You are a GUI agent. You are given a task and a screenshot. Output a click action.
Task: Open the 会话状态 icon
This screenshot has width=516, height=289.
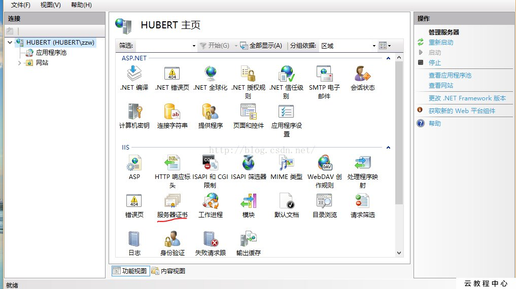pos(363,74)
